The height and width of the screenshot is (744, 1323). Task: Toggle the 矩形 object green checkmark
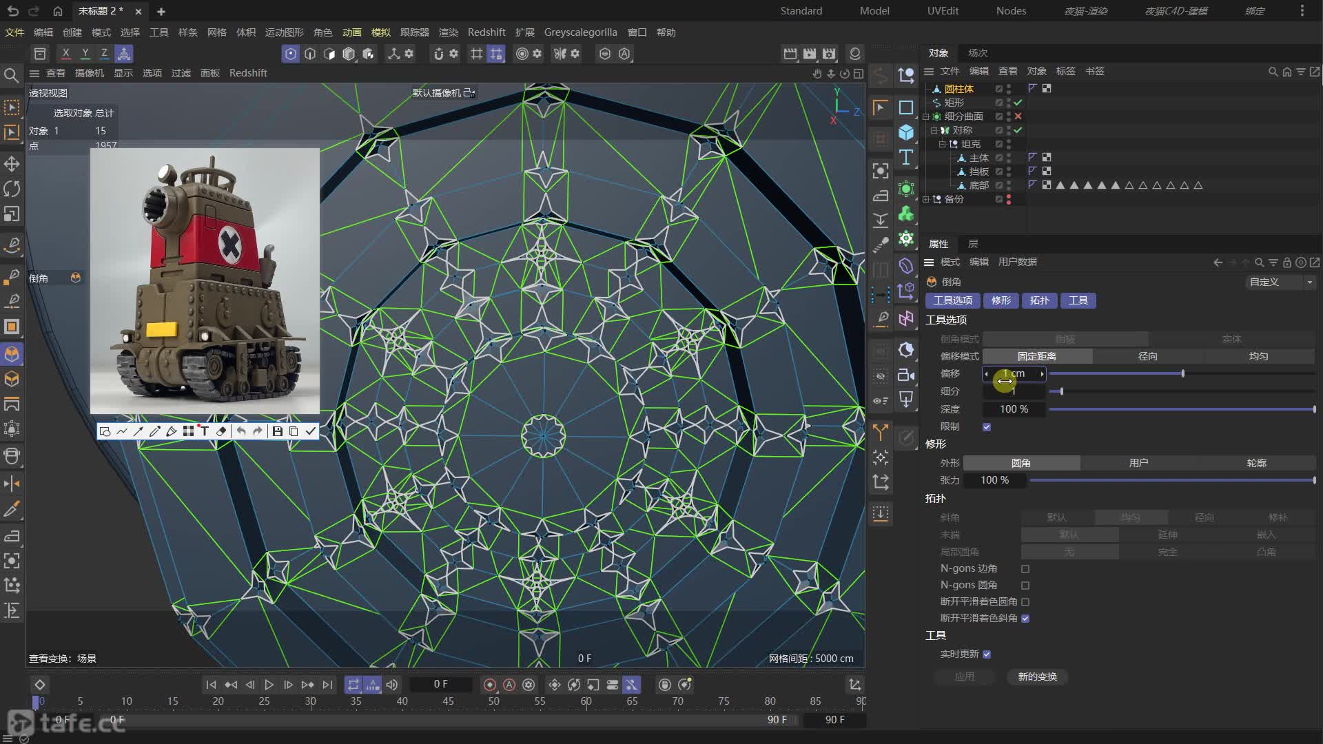click(x=1018, y=103)
